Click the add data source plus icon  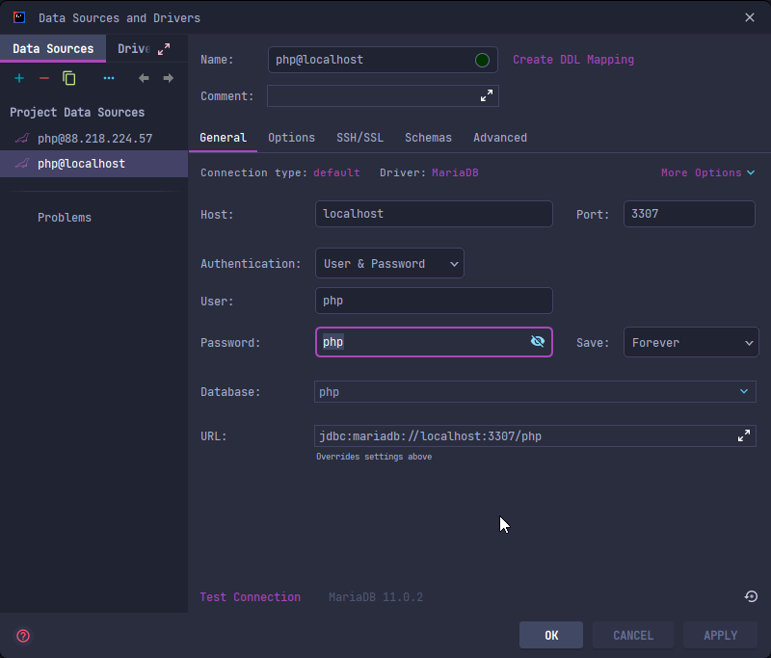point(19,78)
